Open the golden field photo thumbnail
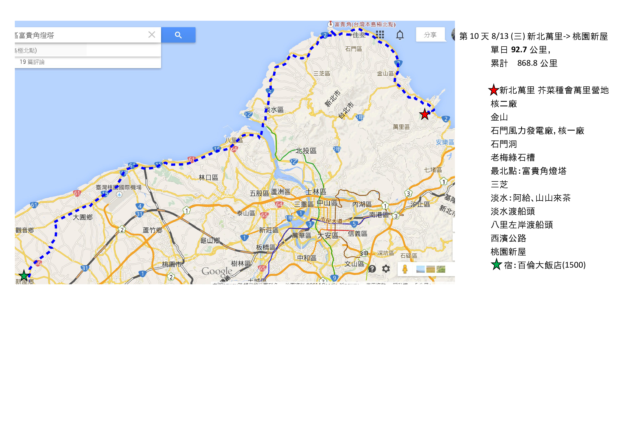Viewport: 630px width, 445px height. [430, 269]
